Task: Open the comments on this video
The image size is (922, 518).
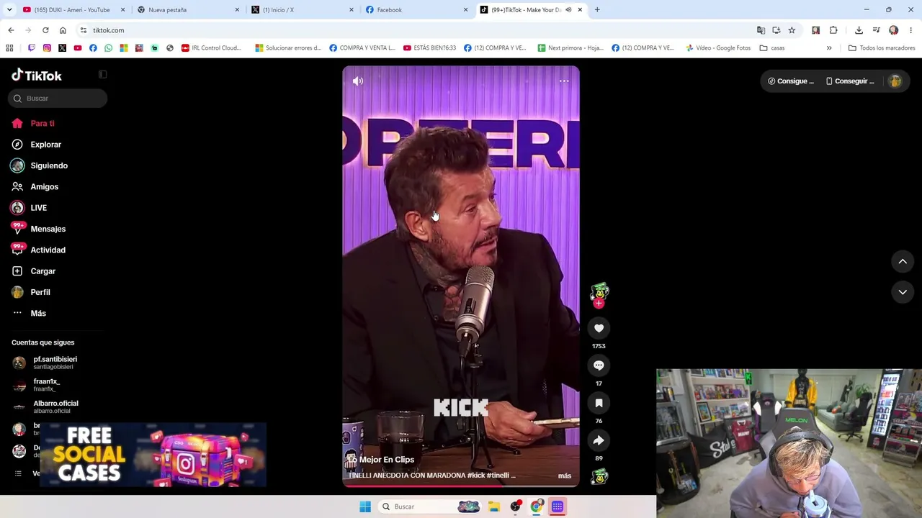Action: (599, 365)
